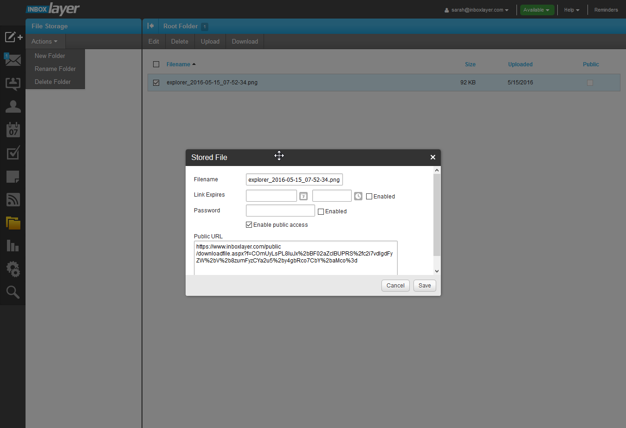Uncheck Enable public access
The width and height of the screenshot is (626, 428).
[x=249, y=225]
